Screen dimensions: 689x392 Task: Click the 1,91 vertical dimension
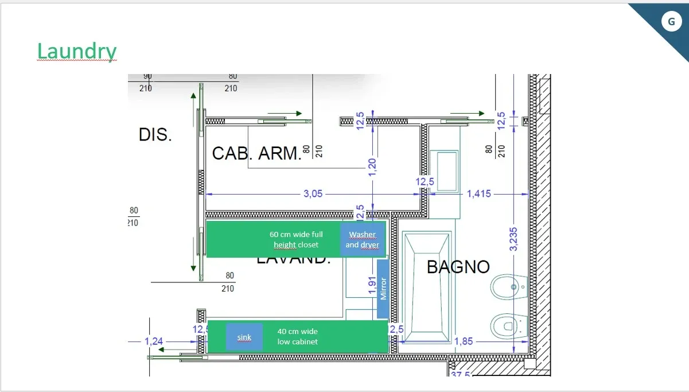[x=372, y=286]
